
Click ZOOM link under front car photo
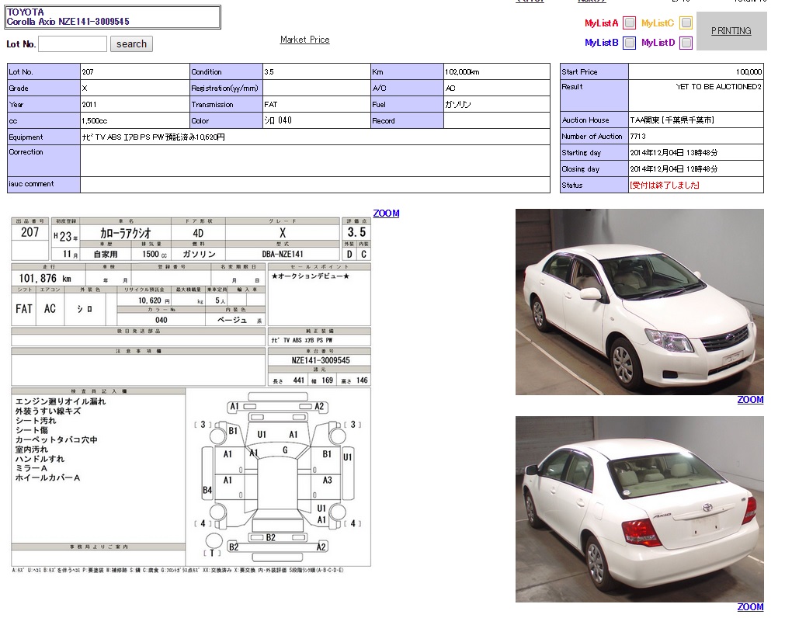pos(750,400)
